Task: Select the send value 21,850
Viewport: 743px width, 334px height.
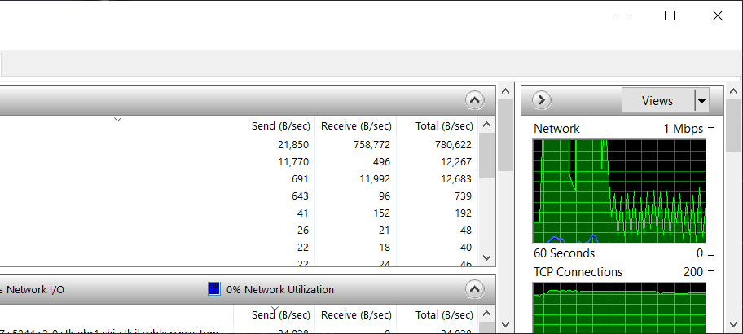Action: 293,144
